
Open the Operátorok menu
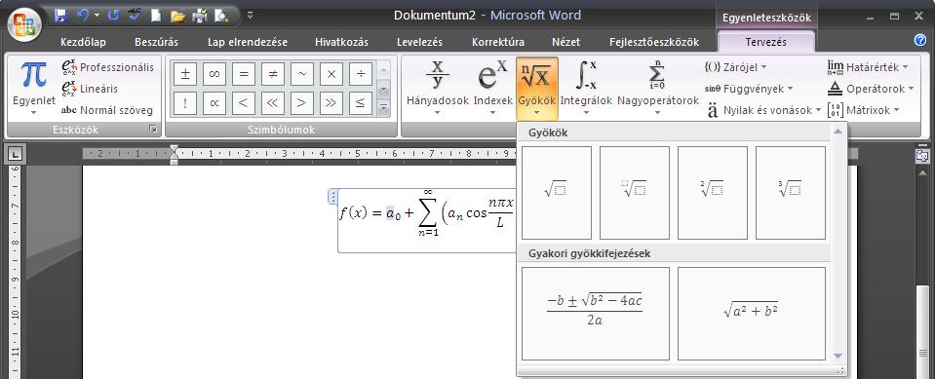[x=871, y=89]
